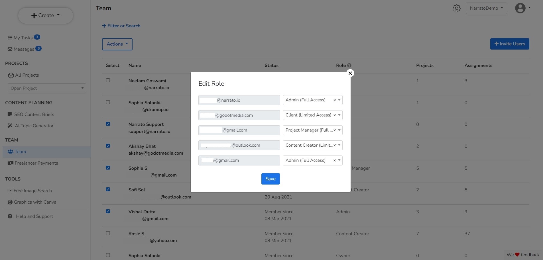Viewport: 543px width, 260px height.
Task: Open Messages from the sidebar
Action: [x=24, y=49]
